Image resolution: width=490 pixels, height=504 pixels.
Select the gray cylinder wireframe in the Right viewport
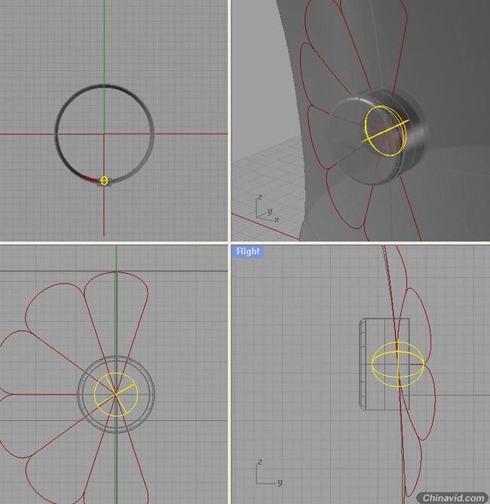pos(384,364)
